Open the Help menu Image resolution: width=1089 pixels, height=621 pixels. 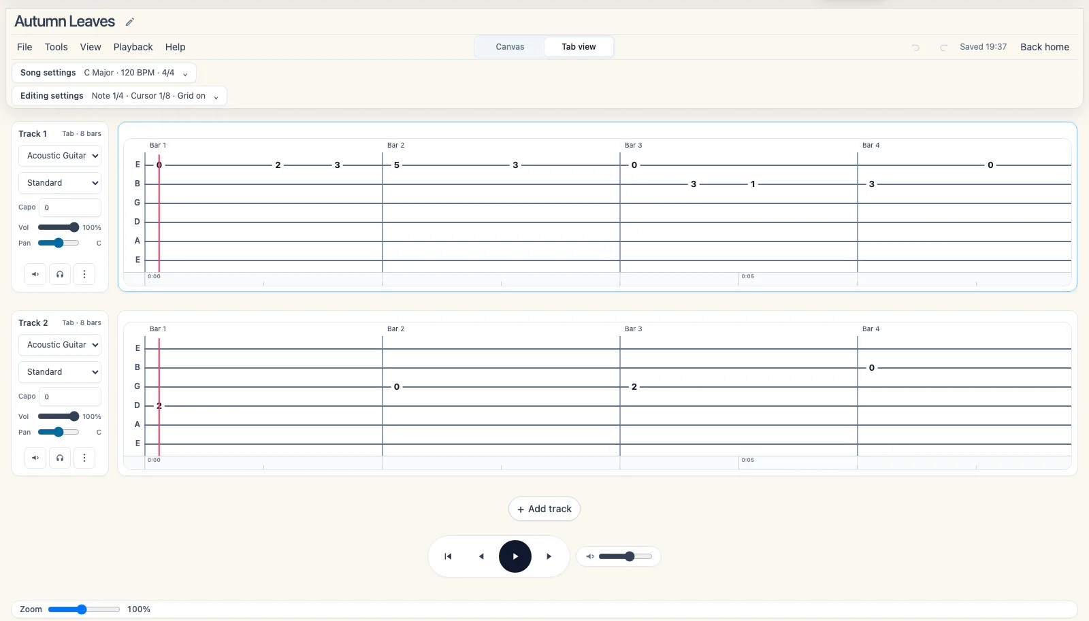pos(175,47)
